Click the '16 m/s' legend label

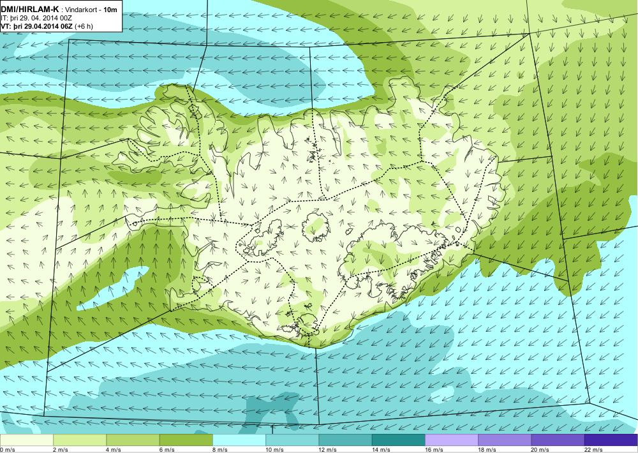[434, 450]
